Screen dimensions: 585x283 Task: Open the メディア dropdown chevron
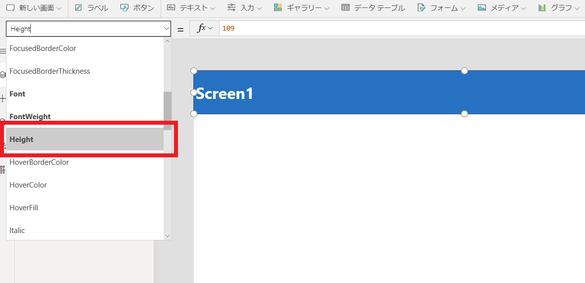523,8
